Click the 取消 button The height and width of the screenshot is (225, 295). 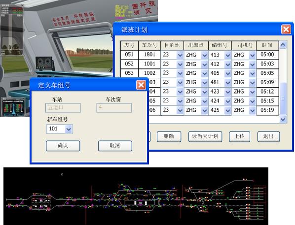tap(115, 146)
